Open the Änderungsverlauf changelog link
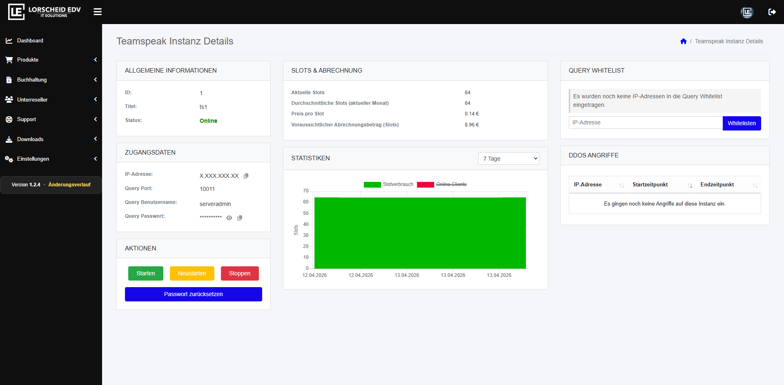 click(69, 185)
